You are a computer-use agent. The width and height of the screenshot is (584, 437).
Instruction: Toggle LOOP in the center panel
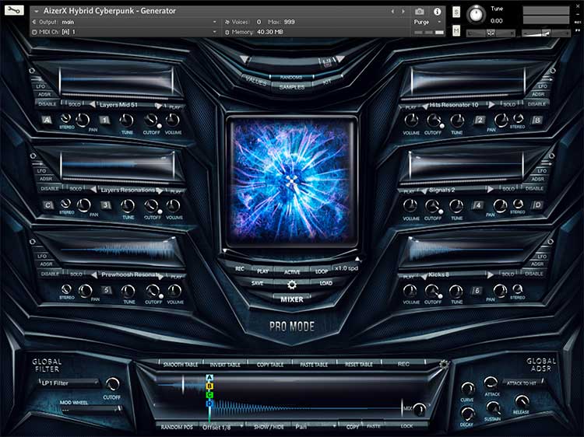click(x=322, y=271)
